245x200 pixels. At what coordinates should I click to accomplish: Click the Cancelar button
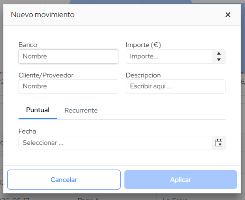point(64,180)
